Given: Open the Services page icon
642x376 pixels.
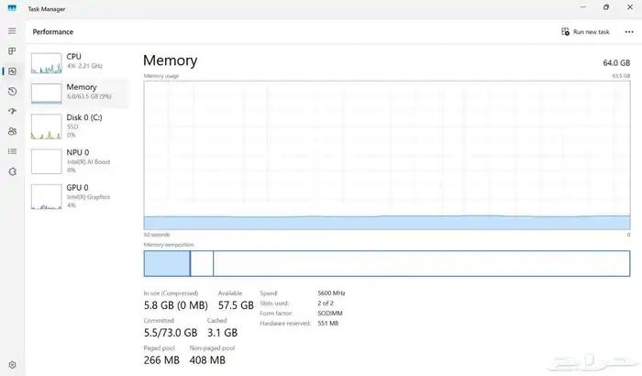Looking at the screenshot, I should pos(12,171).
